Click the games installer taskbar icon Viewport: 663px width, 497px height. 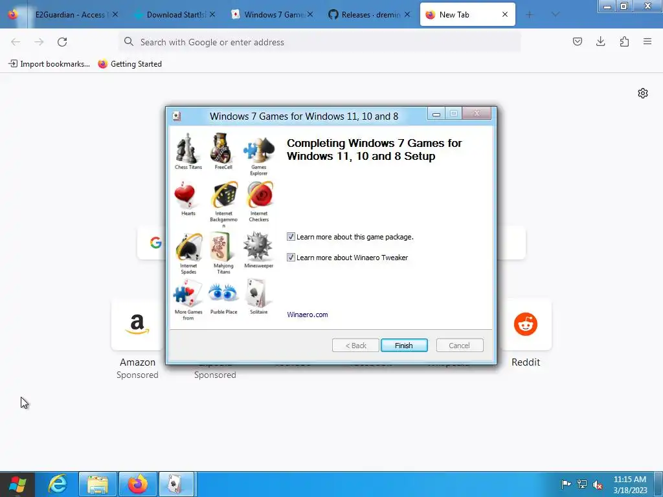(x=176, y=484)
